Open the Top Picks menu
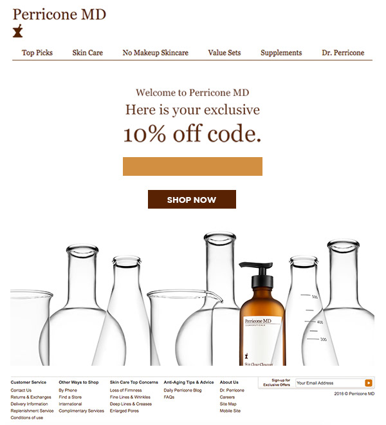Screen dimensions: 386x425 (37, 53)
